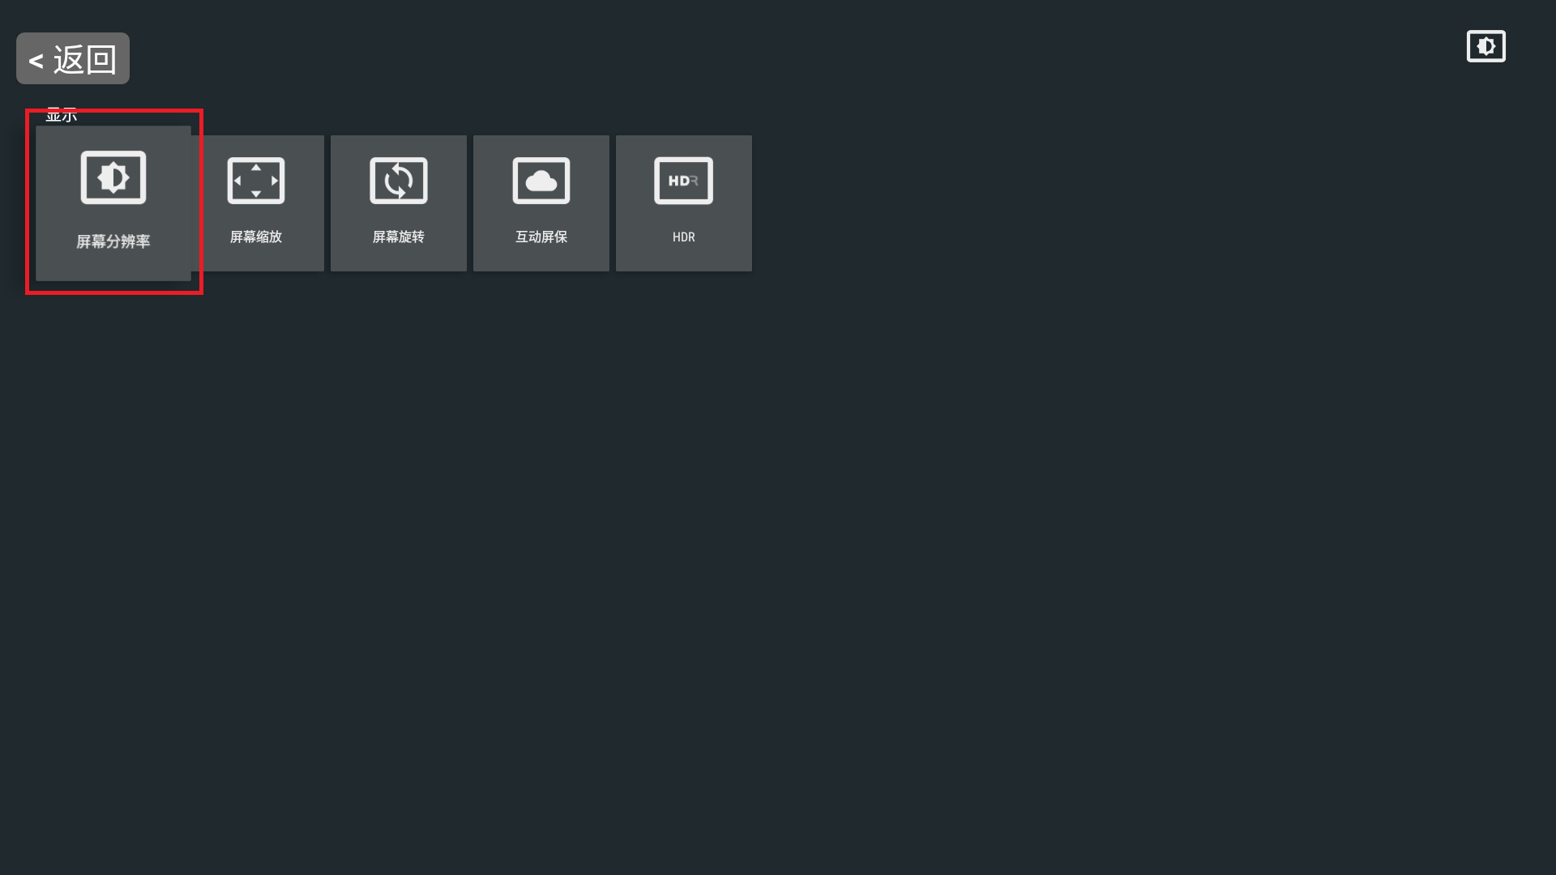The height and width of the screenshot is (875, 1556).
Task: Select the highlighted 屏幕分辨率 tile
Action: (x=113, y=203)
